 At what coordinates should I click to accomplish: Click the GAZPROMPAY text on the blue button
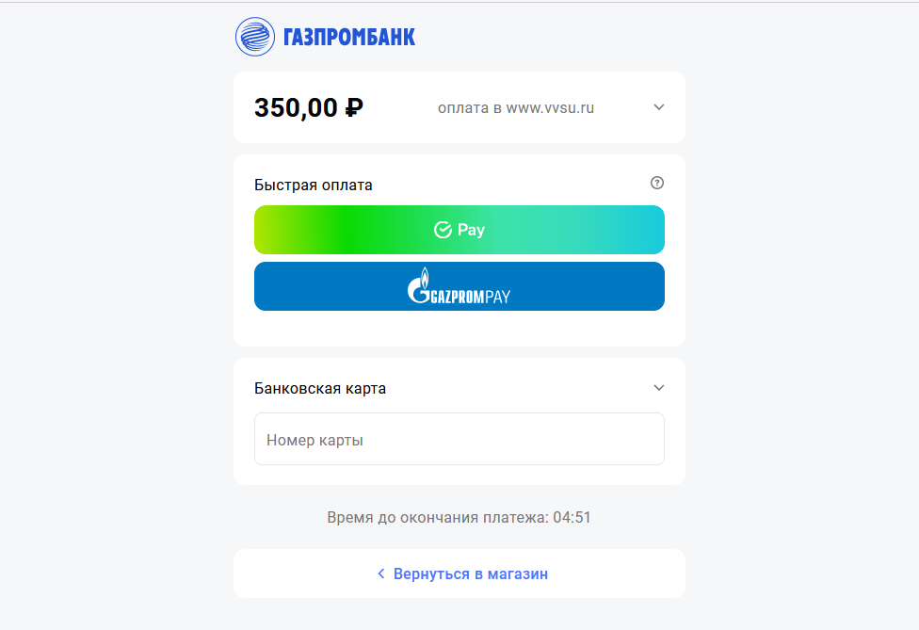click(x=471, y=296)
